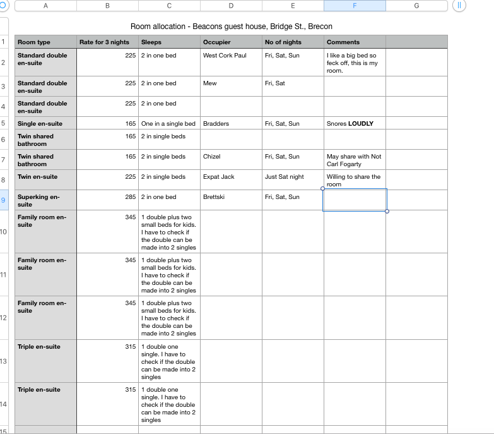Select the '2 in one bed' cell in Superking row
Viewport: 494px width, 434px height.
pos(169,200)
